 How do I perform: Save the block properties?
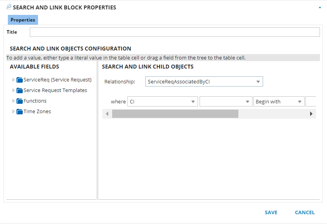(x=271, y=213)
